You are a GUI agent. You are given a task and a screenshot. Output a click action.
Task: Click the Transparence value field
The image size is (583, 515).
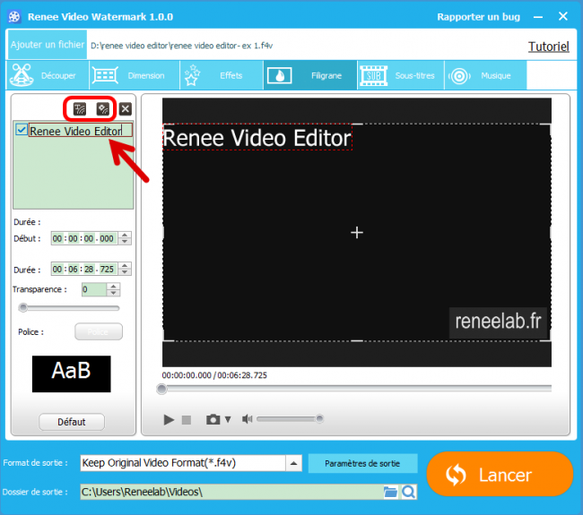point(94,289)
